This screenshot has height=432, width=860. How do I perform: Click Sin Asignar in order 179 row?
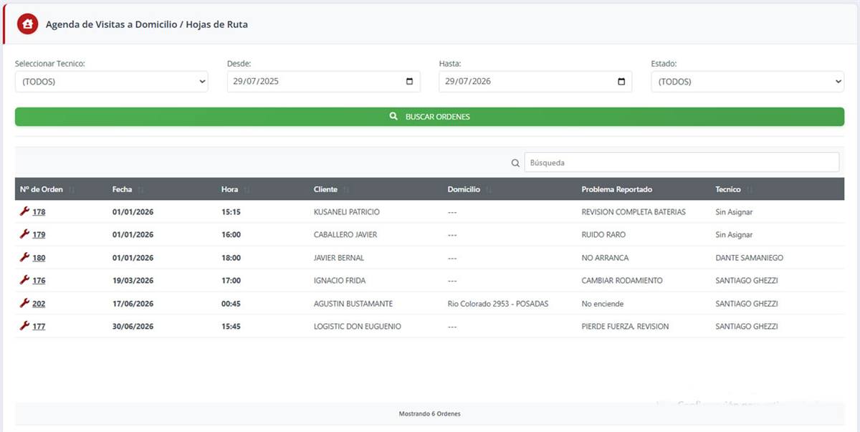(734, 235)
